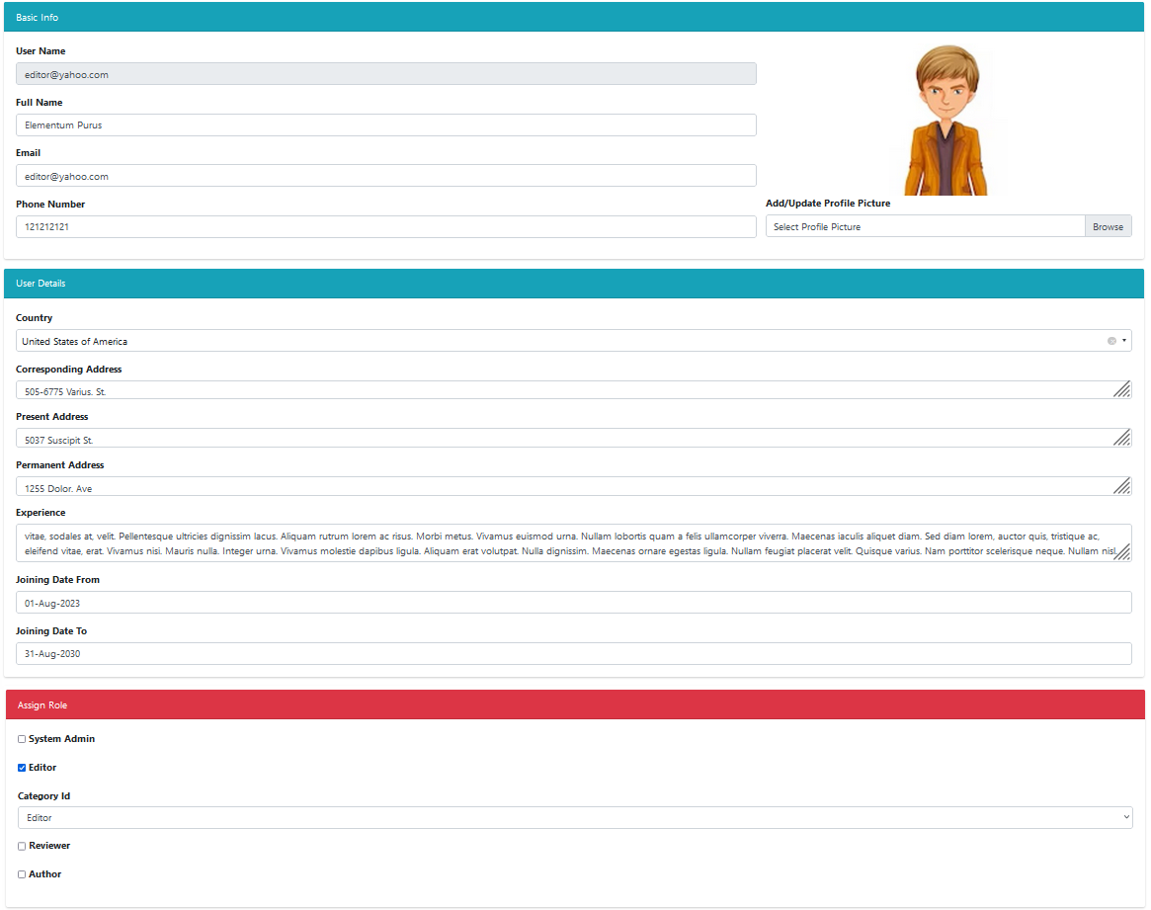The image size is (1151, 910).
Task: Click the Assign Role section header
Action: coord(42,704)
